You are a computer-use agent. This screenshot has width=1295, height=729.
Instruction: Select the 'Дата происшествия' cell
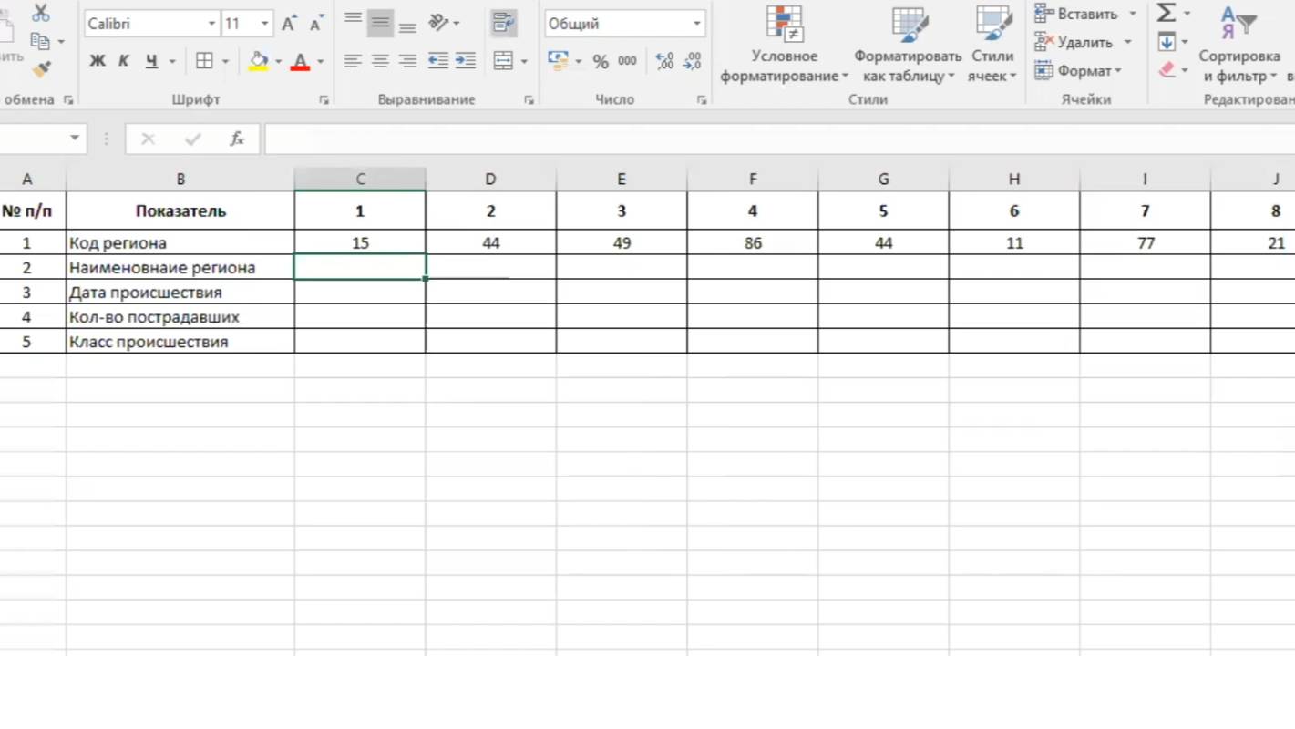pyautogui.click(x=180, y=293)
